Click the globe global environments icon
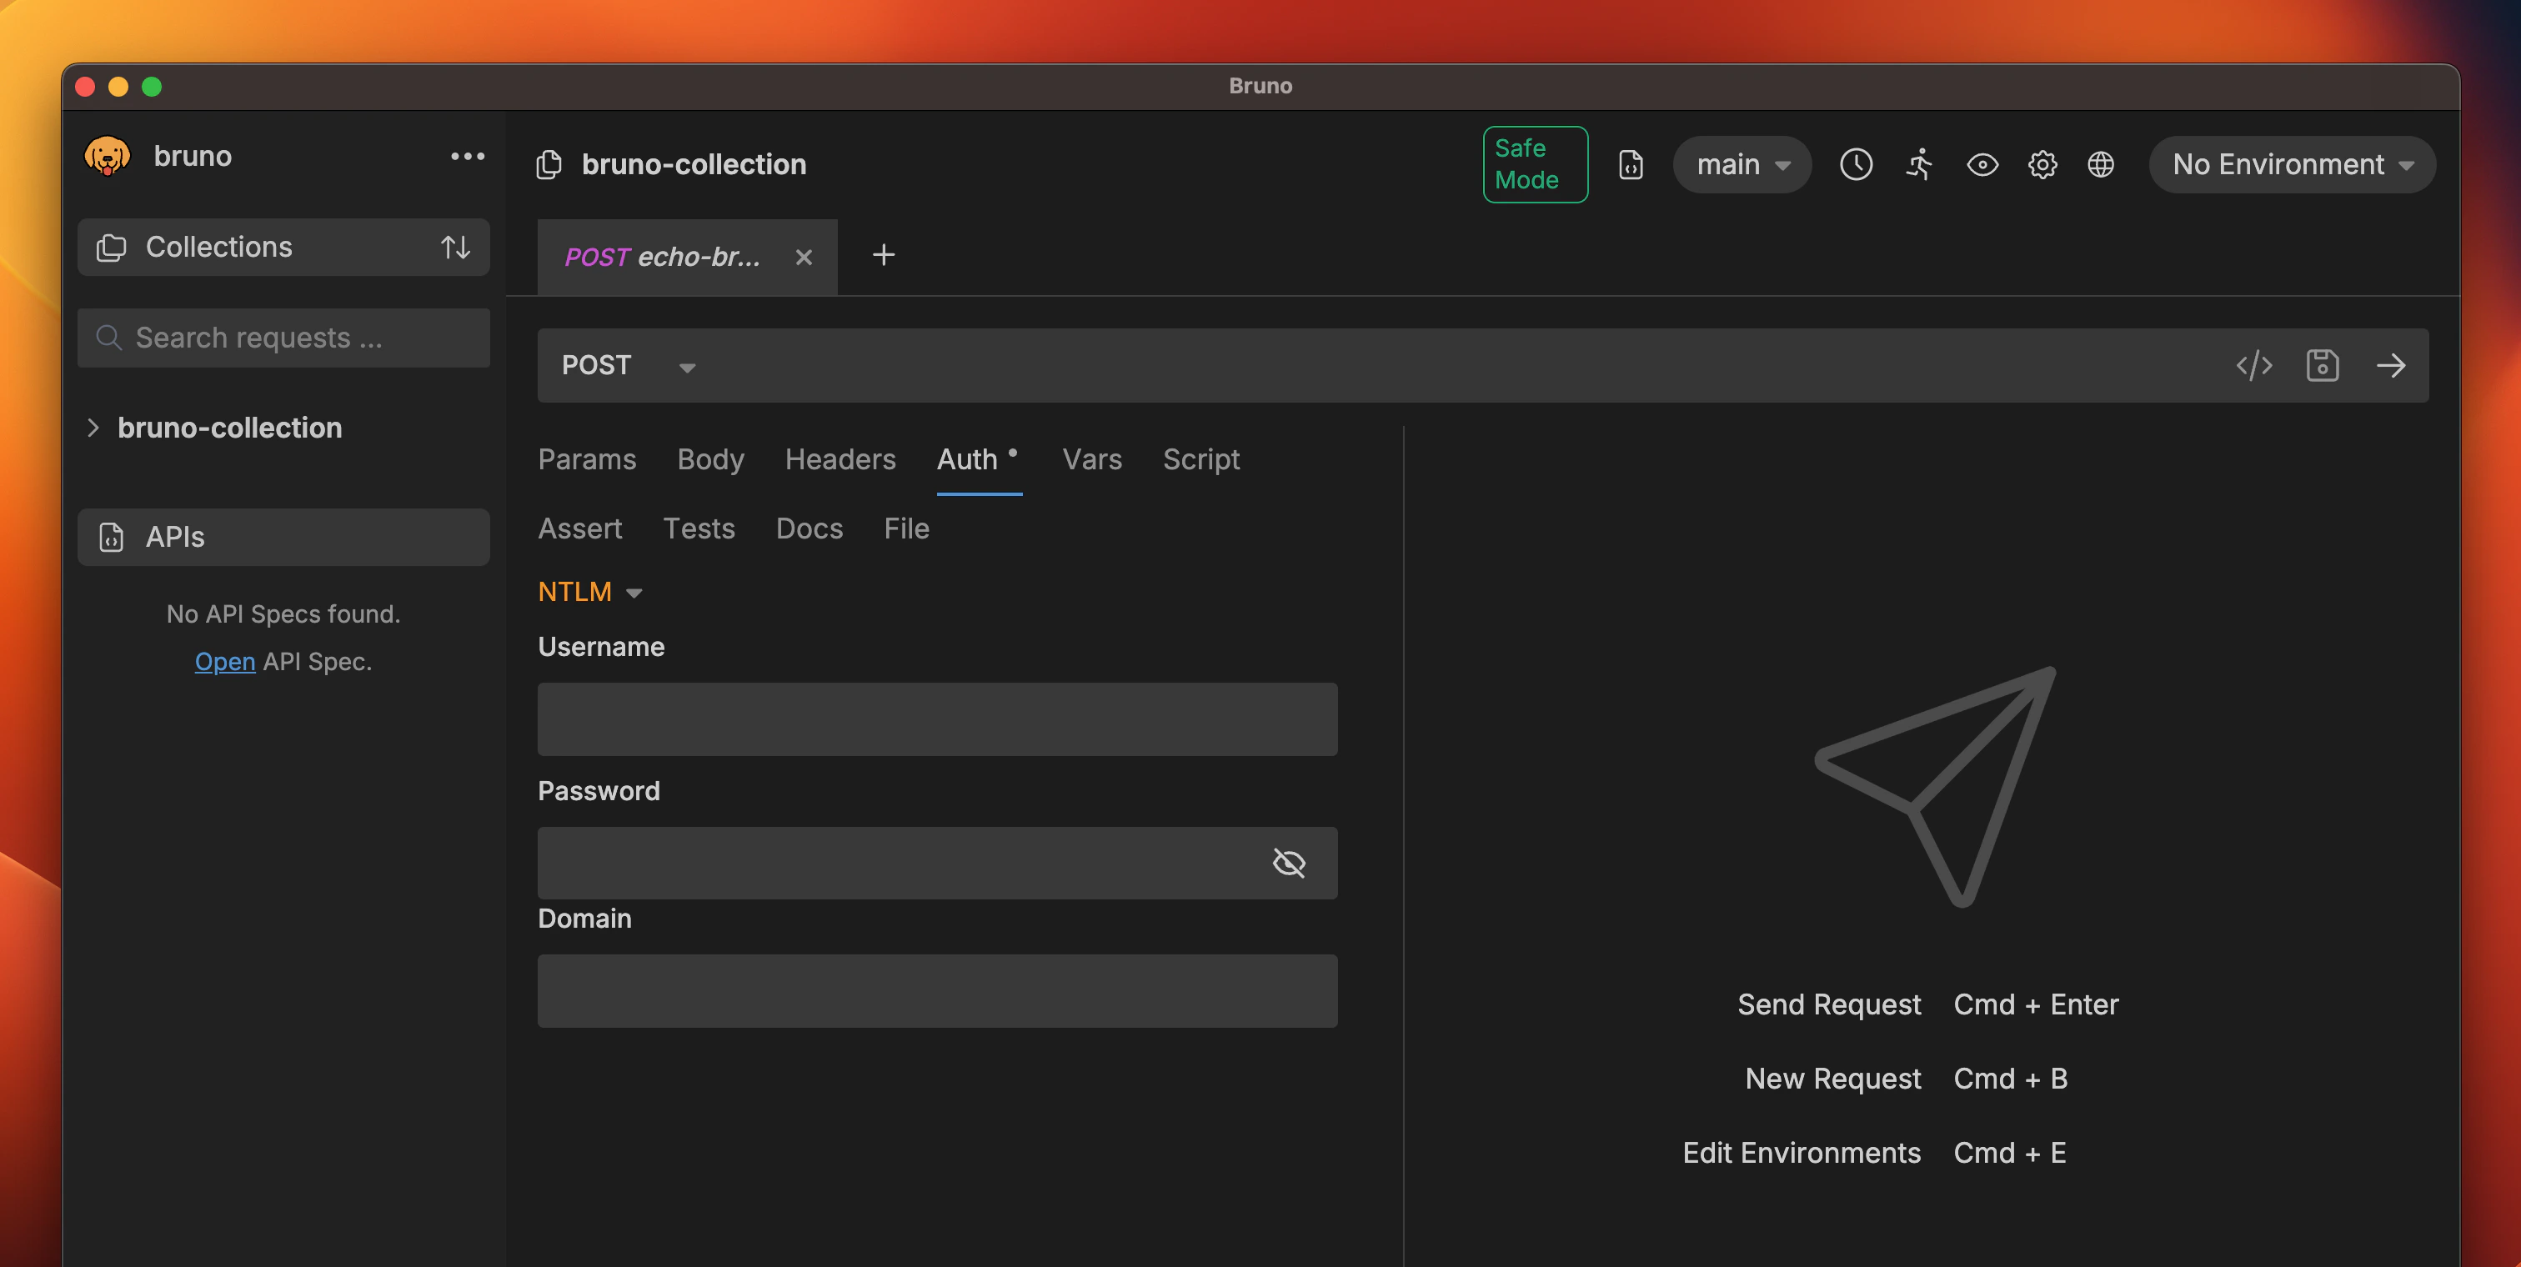The width and height of the screenshot is (2521, 1267). pyautogui.click(x=2100, y=164)
